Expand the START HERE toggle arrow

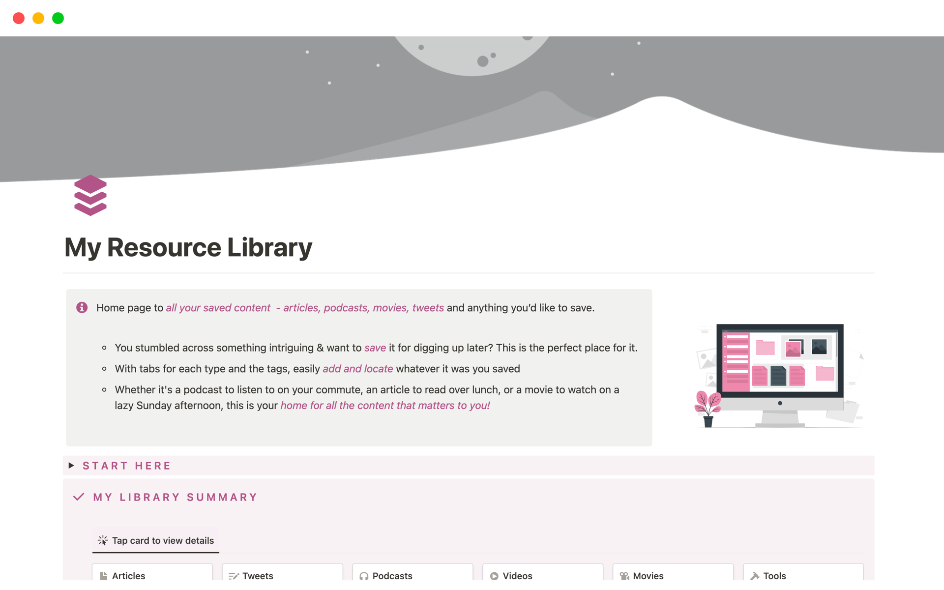(71, 466)
